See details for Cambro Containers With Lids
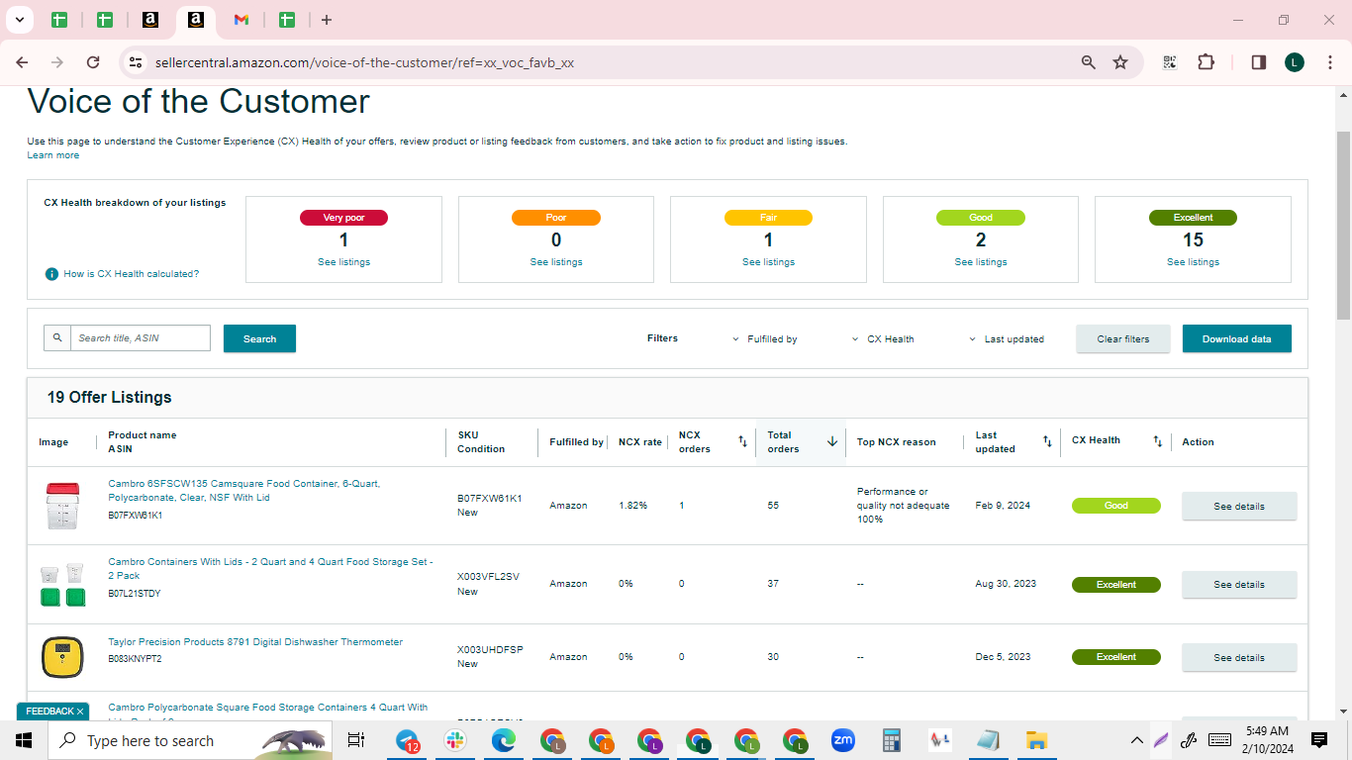 tap(1239, 585)
